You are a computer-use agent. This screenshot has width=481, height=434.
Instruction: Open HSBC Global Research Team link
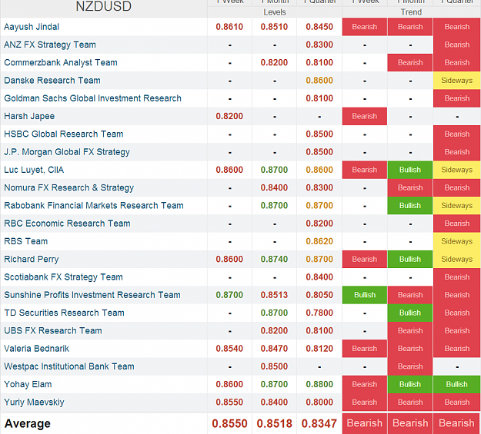[64, 134]
